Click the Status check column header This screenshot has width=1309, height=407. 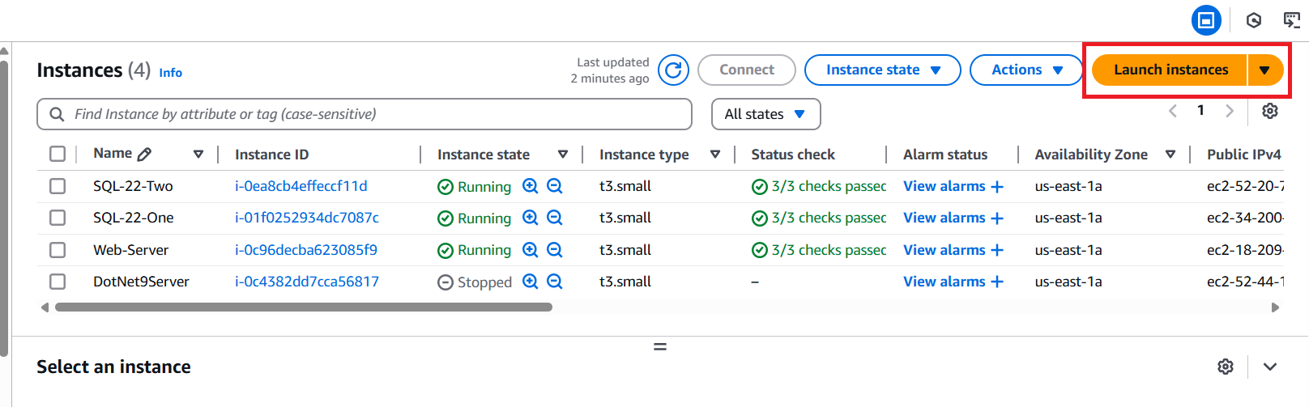coord(792,155)
